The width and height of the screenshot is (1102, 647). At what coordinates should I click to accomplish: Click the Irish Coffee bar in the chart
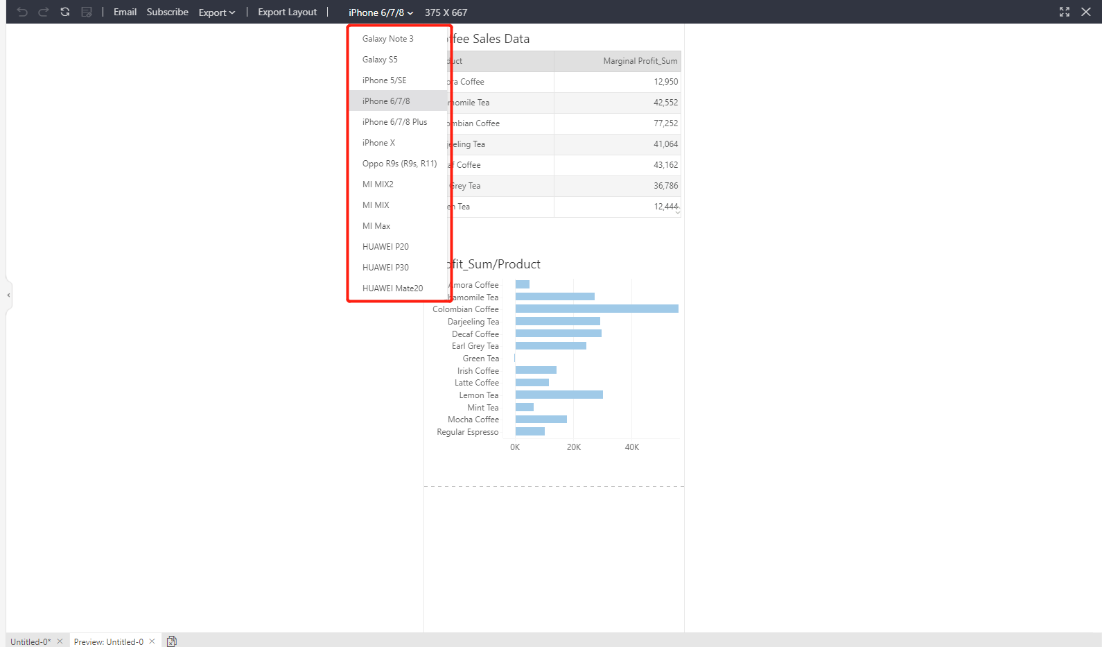(536, 370)
